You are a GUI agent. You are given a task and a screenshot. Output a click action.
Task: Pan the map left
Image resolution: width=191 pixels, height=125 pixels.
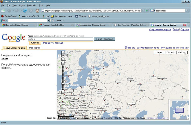(x=59, y=56)
